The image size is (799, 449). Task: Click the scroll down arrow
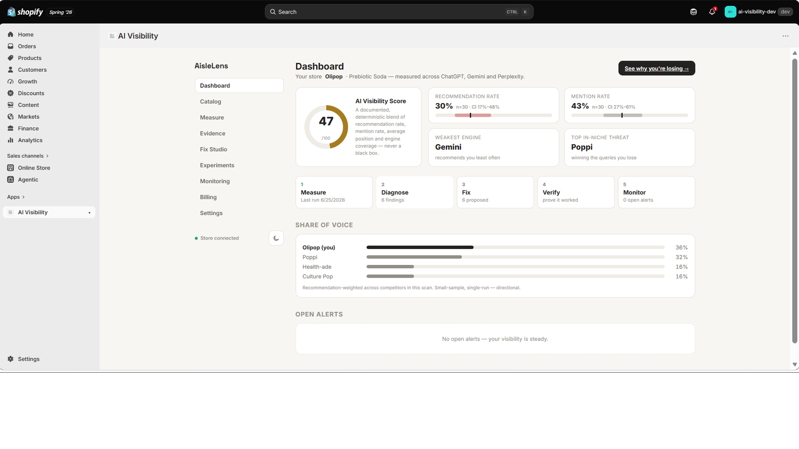[795, 365]
